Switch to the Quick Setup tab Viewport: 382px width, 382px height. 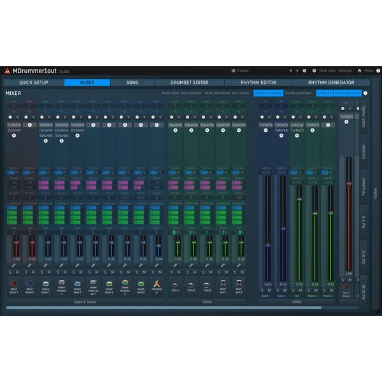click(34, 82)
